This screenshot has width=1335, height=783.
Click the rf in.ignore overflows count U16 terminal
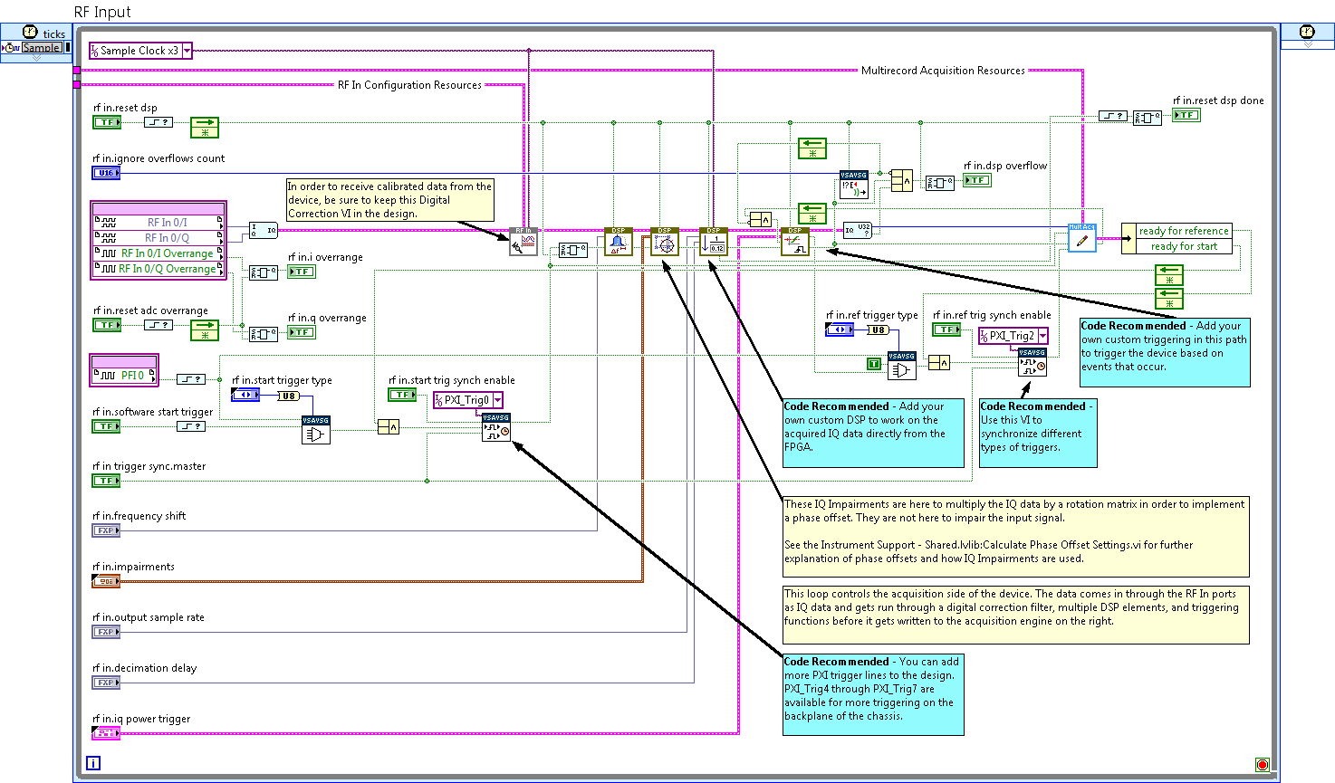click(106, 173)
